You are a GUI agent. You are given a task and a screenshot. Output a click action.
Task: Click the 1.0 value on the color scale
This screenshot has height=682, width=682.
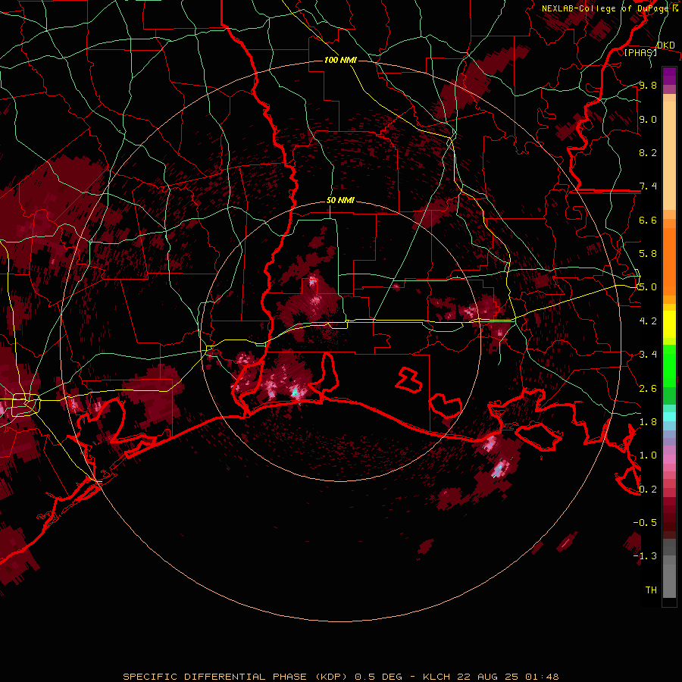coord(648,455)
